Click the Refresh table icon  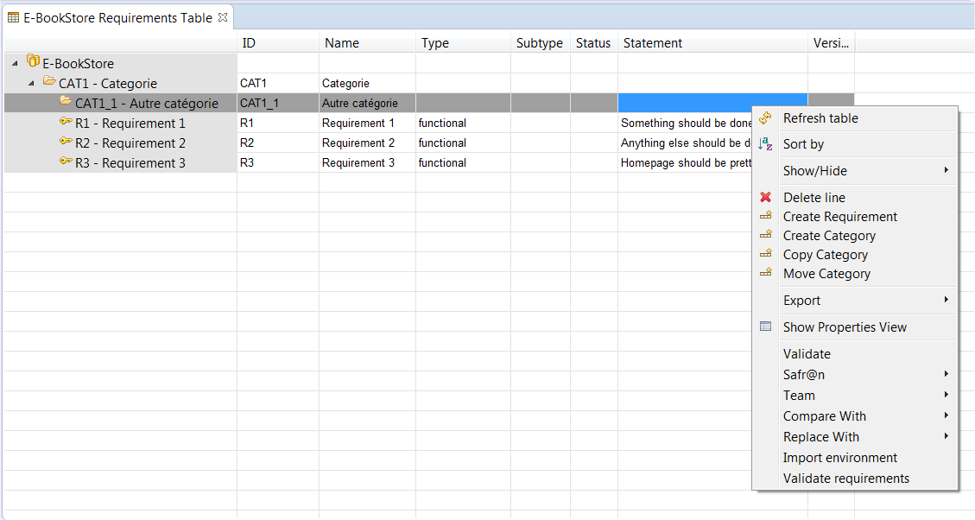pos(765,118)
